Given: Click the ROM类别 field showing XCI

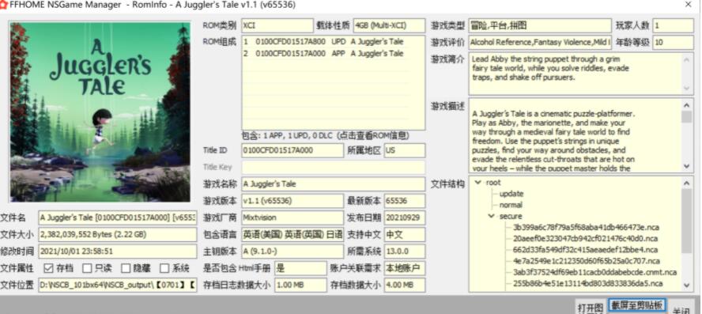Looking at the screenshot, I should coord(277,25).
